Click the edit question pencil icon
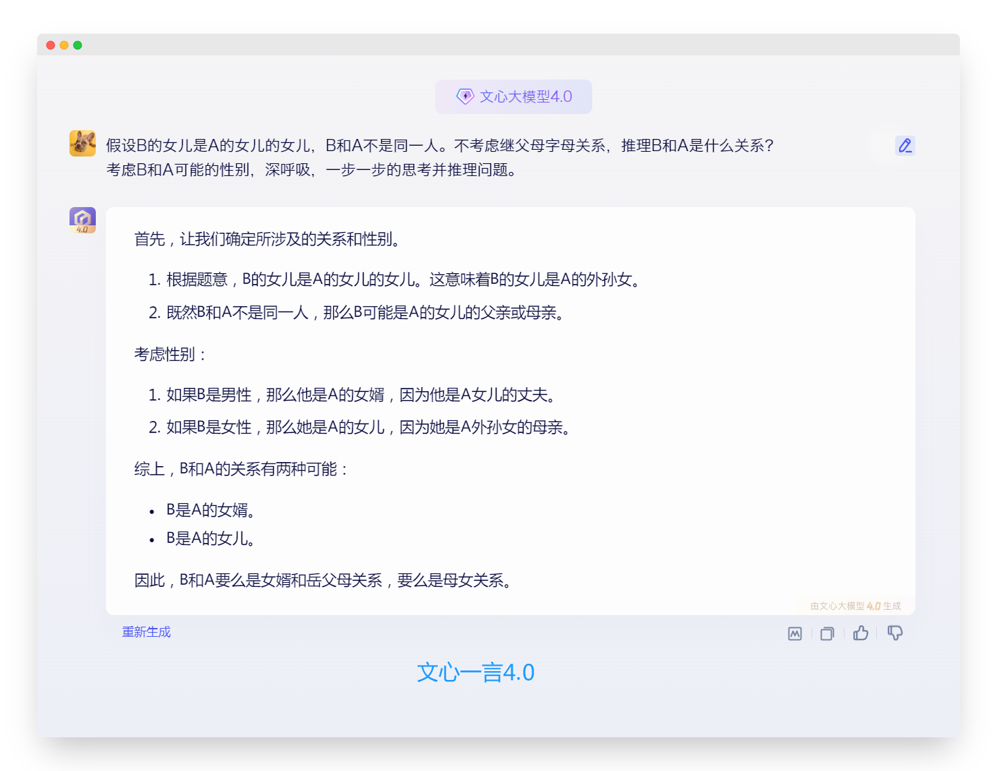Image resolution: width=997 pixels, height=771 pixels. point(905,145)
